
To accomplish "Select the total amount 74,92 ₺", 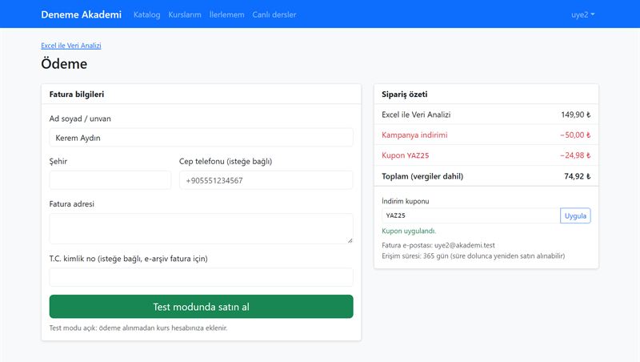I will 577,176.
